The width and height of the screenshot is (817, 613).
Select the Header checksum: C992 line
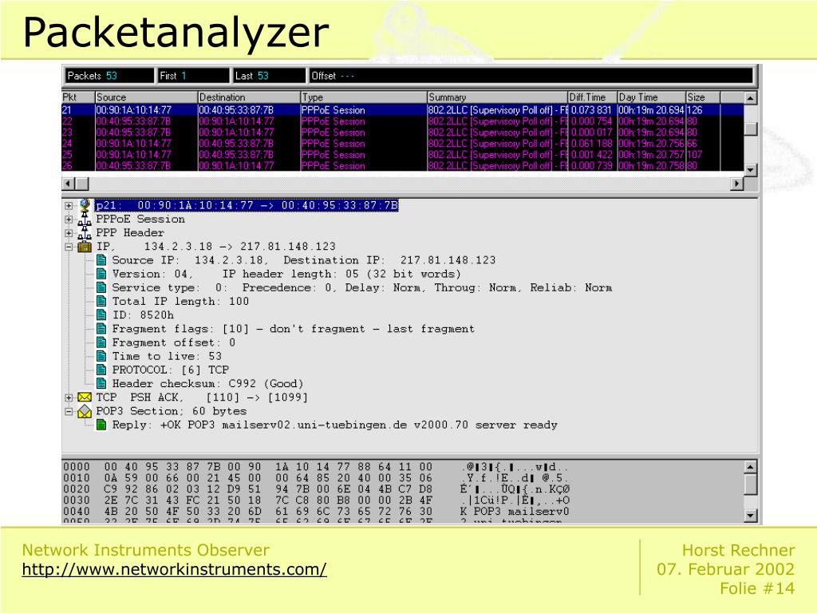point(207,384)
